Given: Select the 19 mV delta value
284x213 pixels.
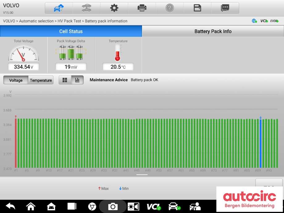Looking at the screenshot, I should click(71, 67).
